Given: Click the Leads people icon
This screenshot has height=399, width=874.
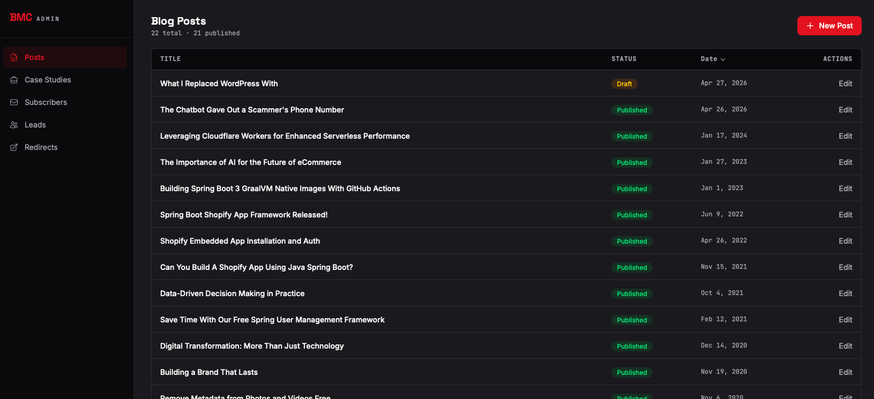Looking at the screenshot, I should tap(14, 125).
